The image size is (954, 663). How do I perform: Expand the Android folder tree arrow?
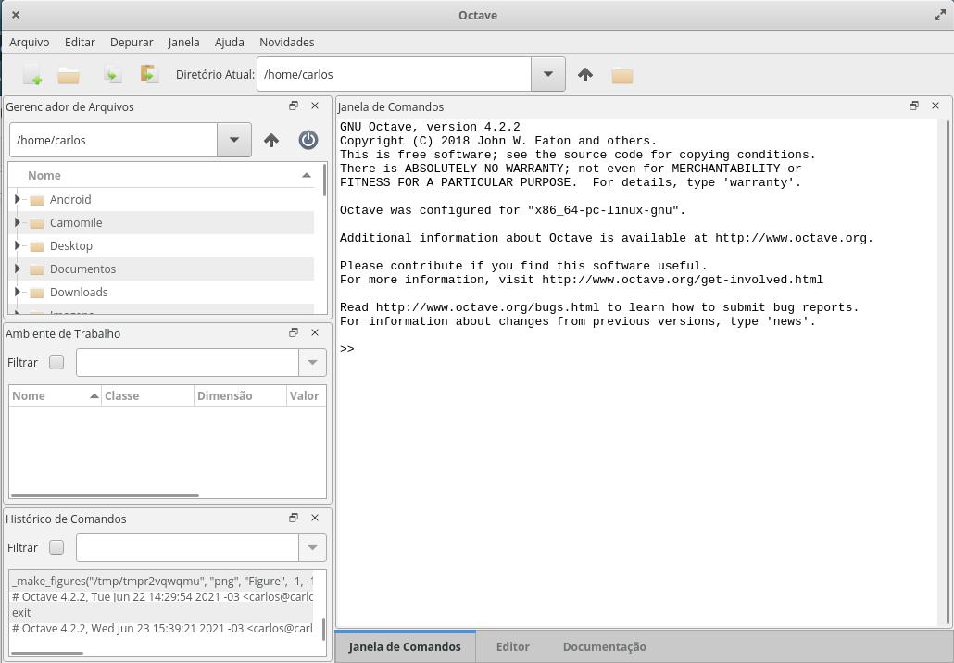[17, 199]
